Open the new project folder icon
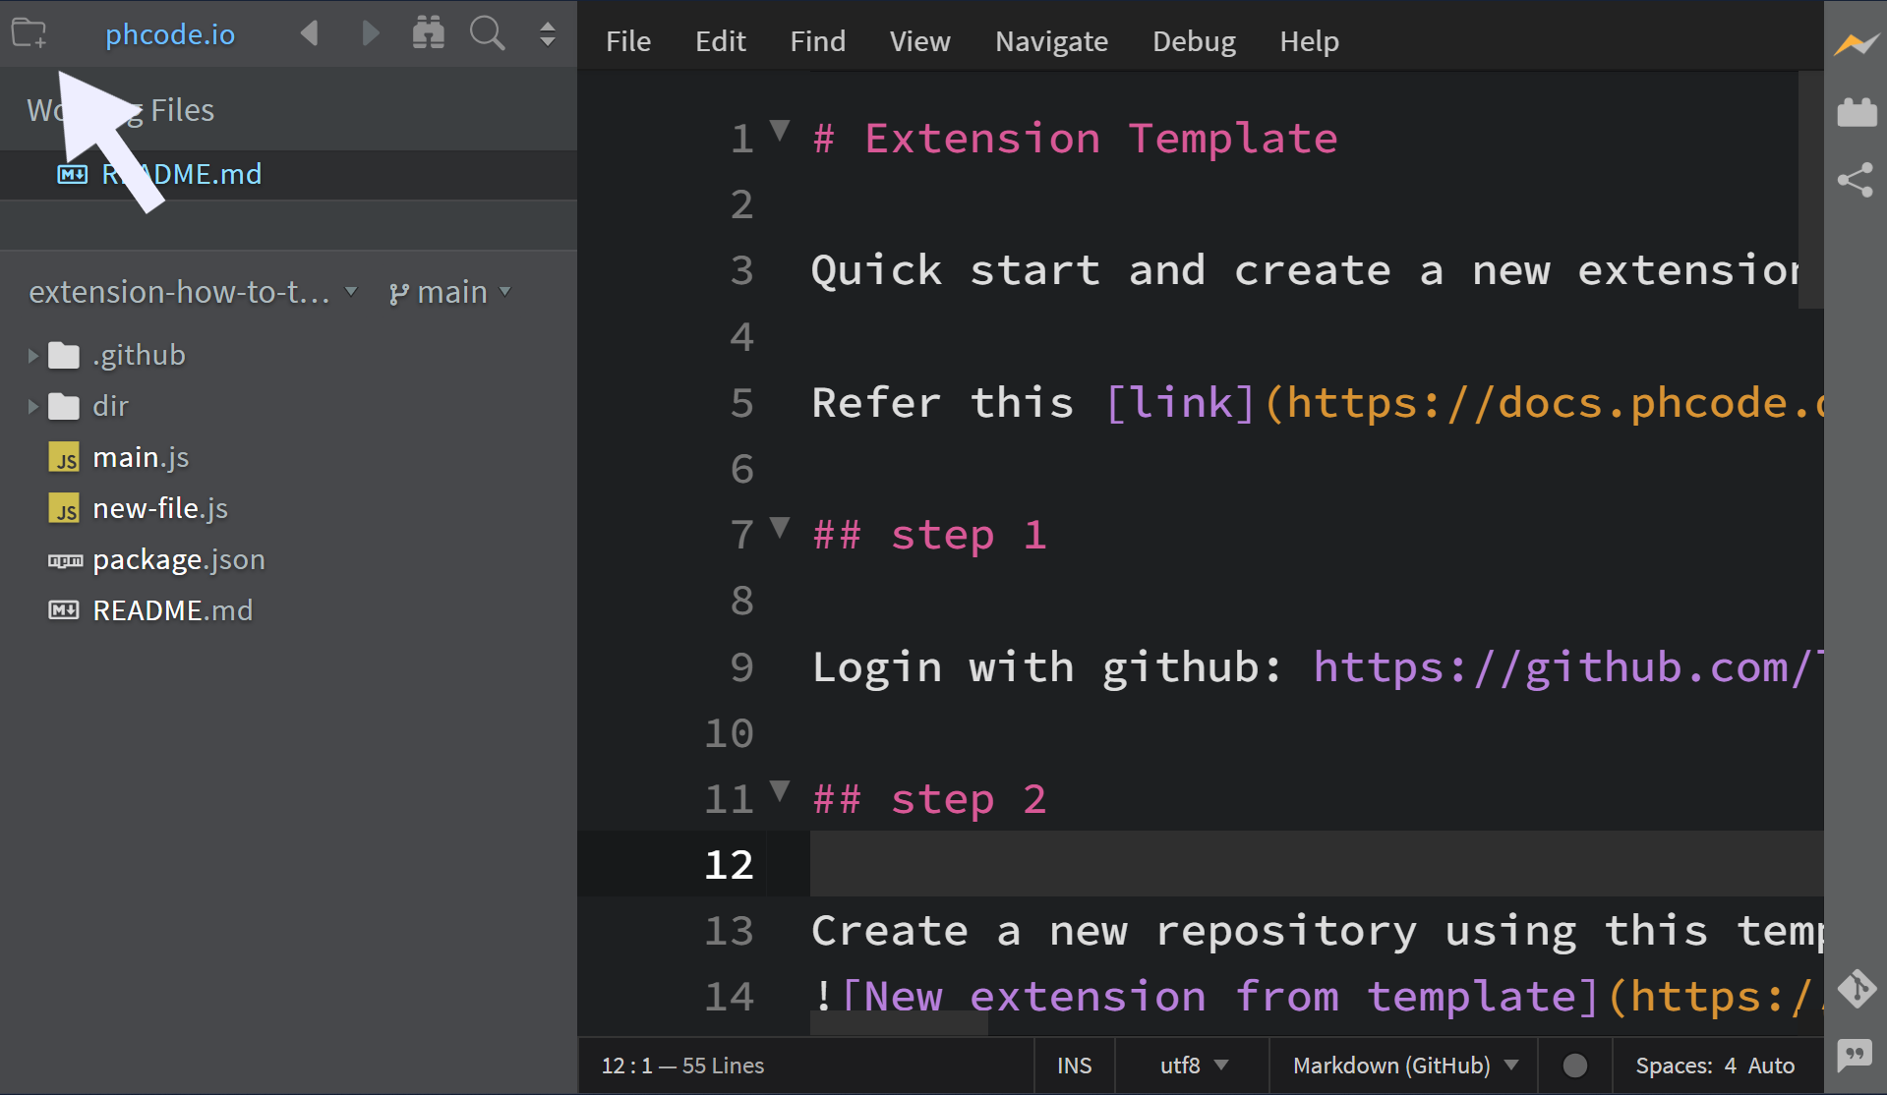1887x1095 pixels. [x=29, y=33]
